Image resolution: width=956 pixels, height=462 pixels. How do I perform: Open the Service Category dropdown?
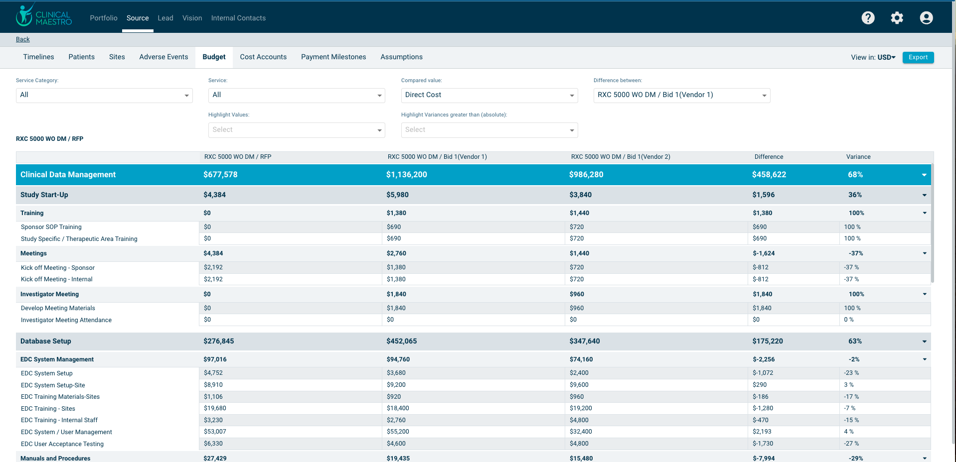point(104,95)
